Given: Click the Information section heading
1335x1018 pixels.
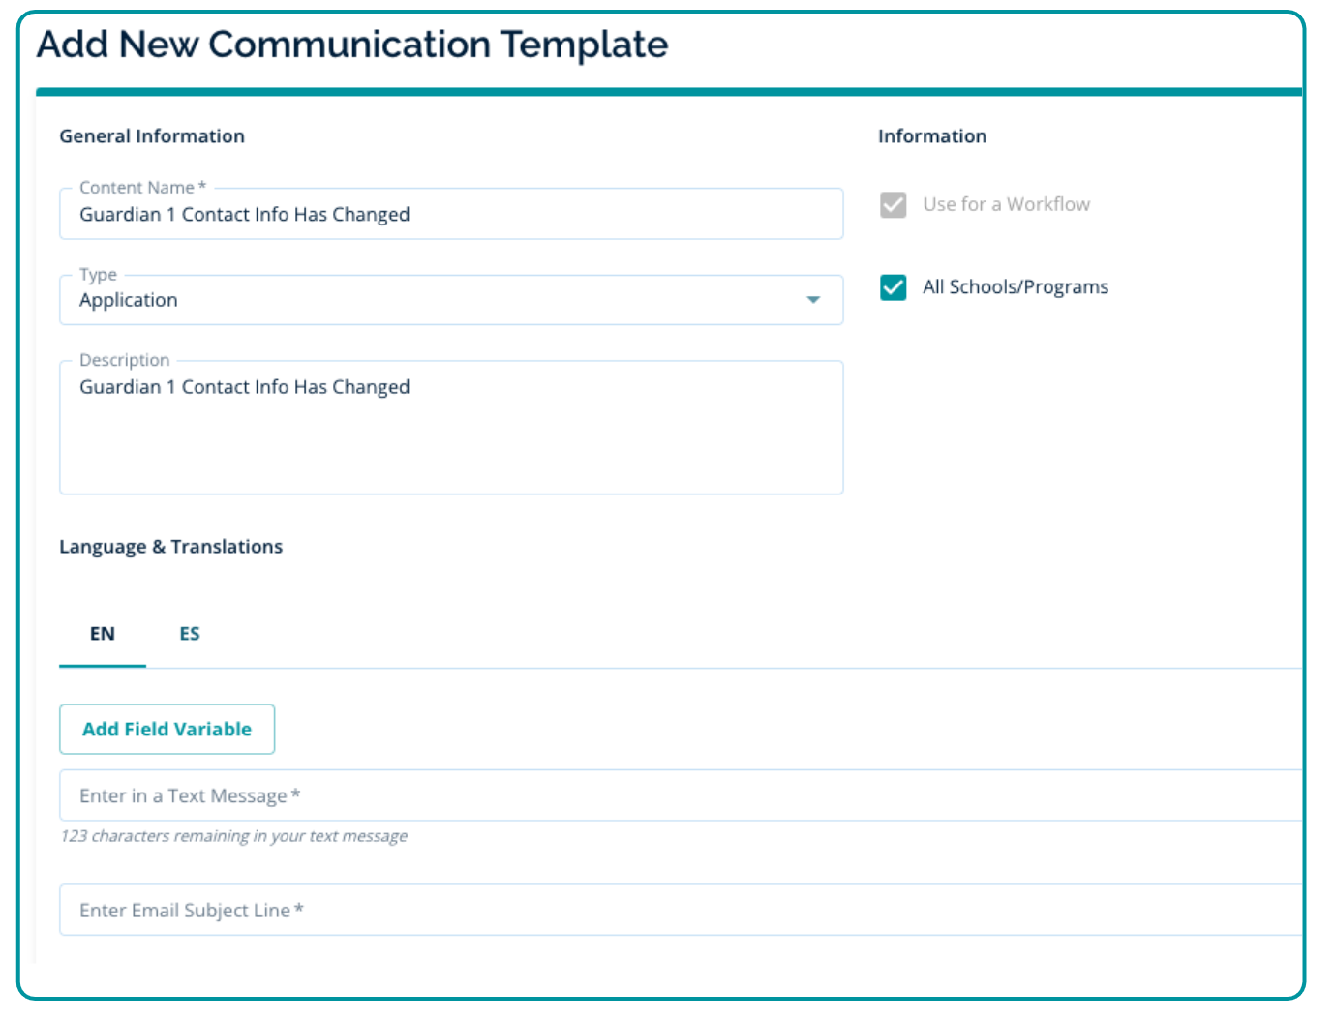Looking at the screenshot, I should 931,136.
